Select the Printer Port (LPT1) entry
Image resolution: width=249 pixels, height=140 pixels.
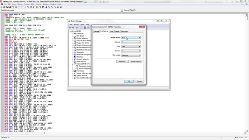click(85, 68)
